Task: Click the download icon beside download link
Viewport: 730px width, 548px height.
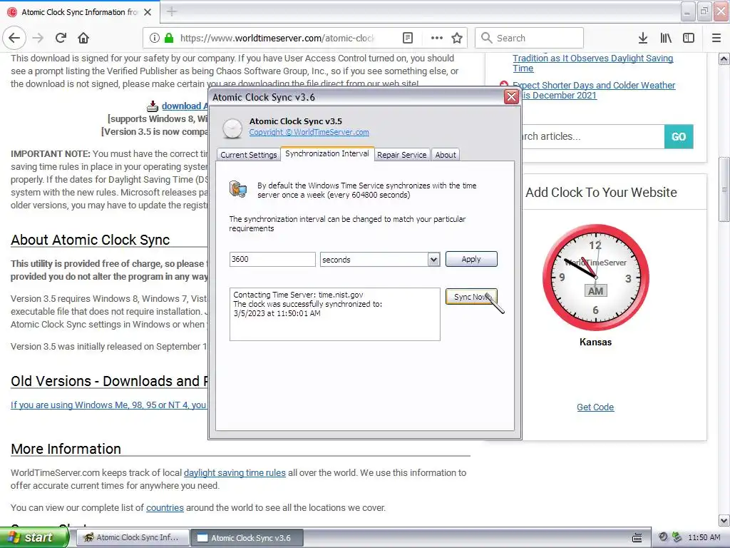Action: click(153, 106)
